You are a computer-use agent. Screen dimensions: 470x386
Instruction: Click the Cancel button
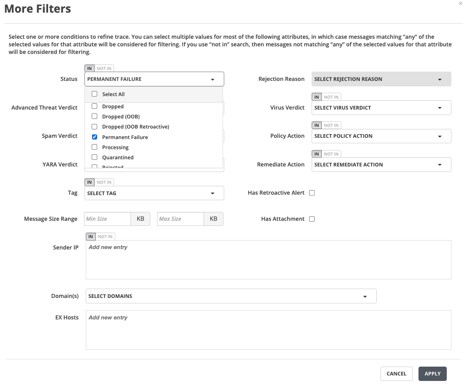pyautogui.click(x=396, y=374)
